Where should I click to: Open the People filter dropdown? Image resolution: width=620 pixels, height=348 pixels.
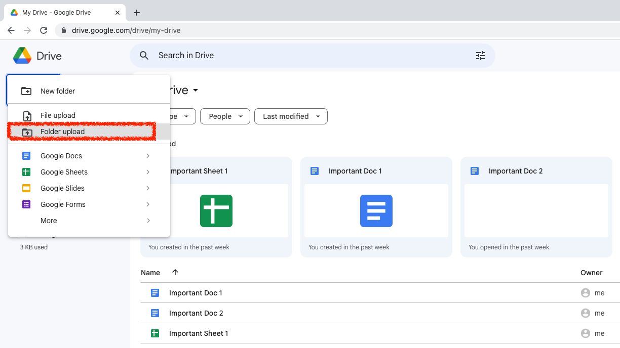(x=225, y=116)
